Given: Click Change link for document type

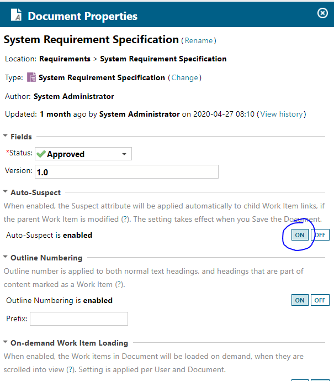Looking at the screenshot, I should (x=184, y=77).
